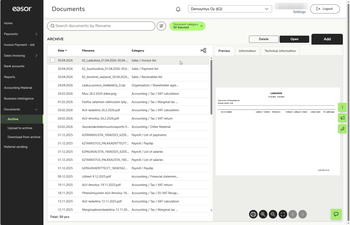This screenshot has width=350, height=225.
Task: Open the green phone support button
Action: tap(342, 128)
